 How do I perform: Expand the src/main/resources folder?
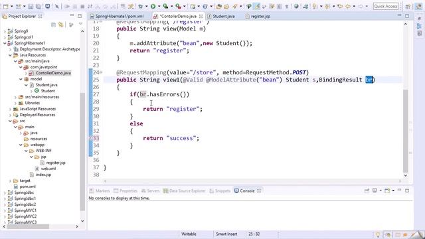click(x=16, y=97)
